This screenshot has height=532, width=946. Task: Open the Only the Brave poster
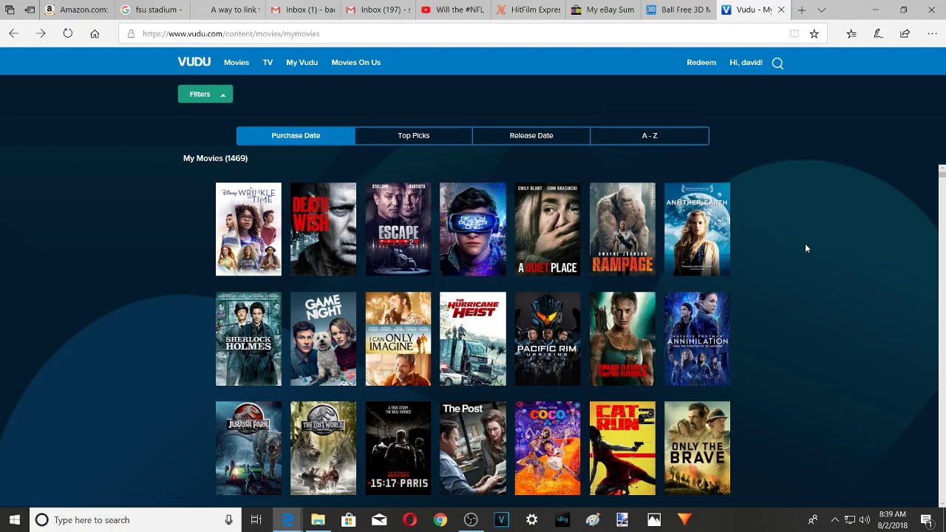697,448
